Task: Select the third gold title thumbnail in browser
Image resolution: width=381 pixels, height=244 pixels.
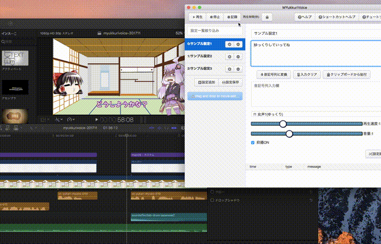Action: click(x=15, y=116)
